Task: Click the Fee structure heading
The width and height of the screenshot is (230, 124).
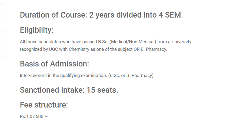Action: [x=44, y=105]
